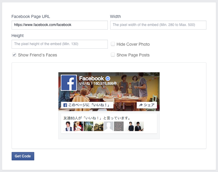Open the default silhouette friend avatar
The width and height of the screenshot is (218, 172).
tap(109, 126)
